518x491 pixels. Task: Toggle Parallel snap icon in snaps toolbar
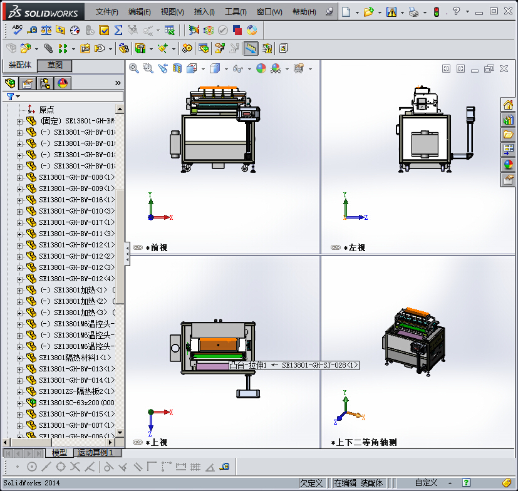[138, 467]
